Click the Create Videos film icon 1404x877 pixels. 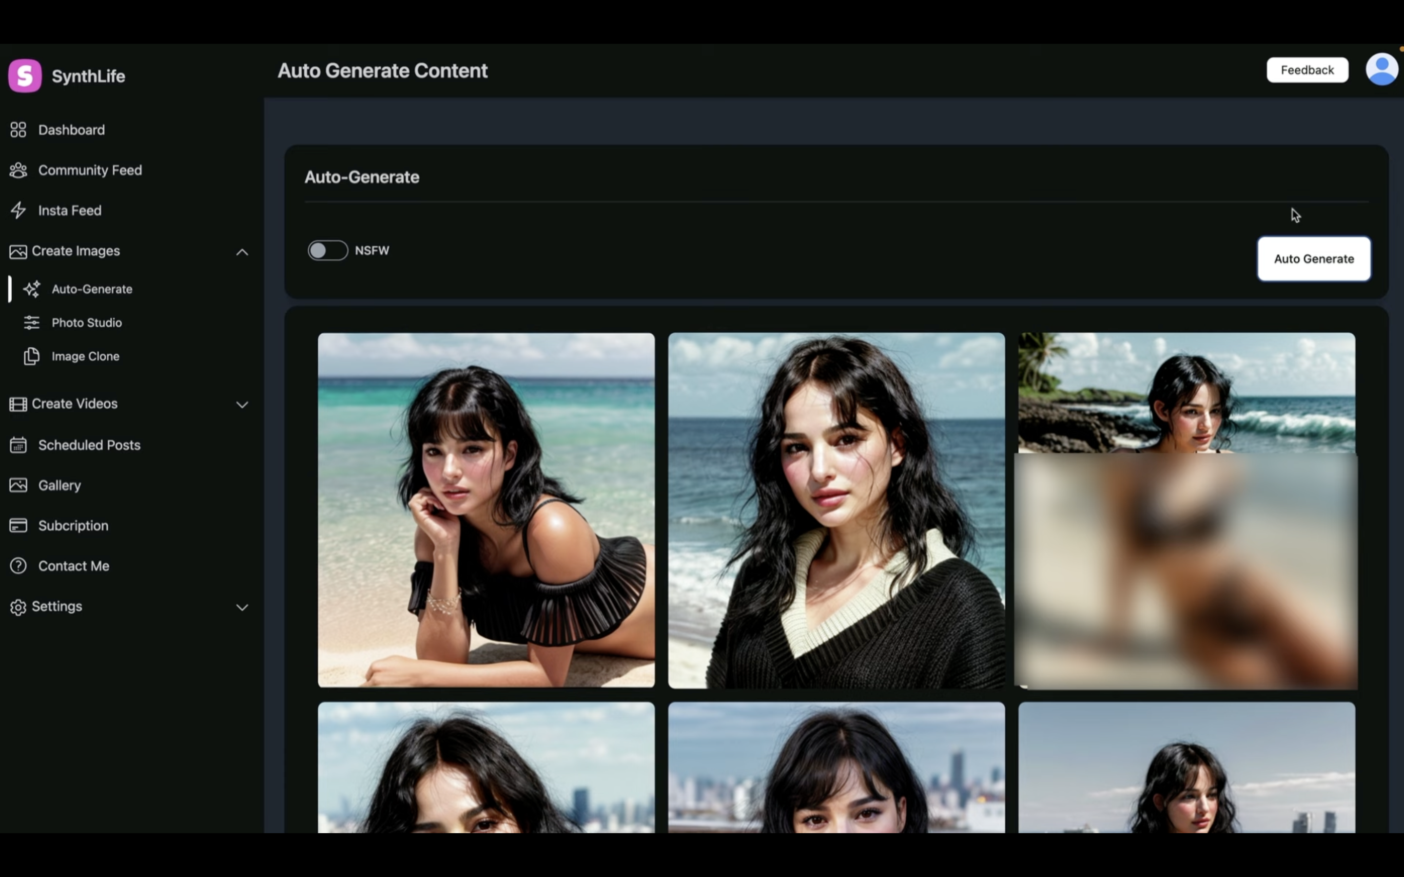coord(18,404)
